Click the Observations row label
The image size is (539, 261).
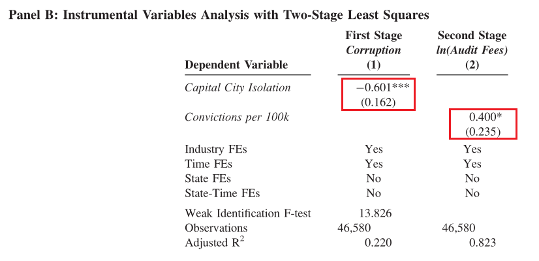pos(216,228)
